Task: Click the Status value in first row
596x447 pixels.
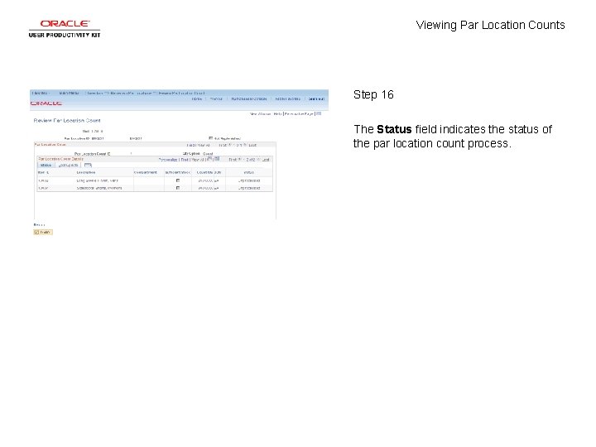Action: coord(249,180)
